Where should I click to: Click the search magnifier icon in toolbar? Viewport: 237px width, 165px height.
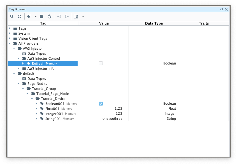[12, 16]
